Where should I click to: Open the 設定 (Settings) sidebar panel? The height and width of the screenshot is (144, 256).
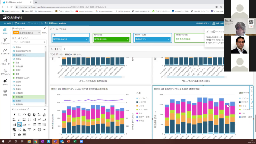[x=5, y=92]
